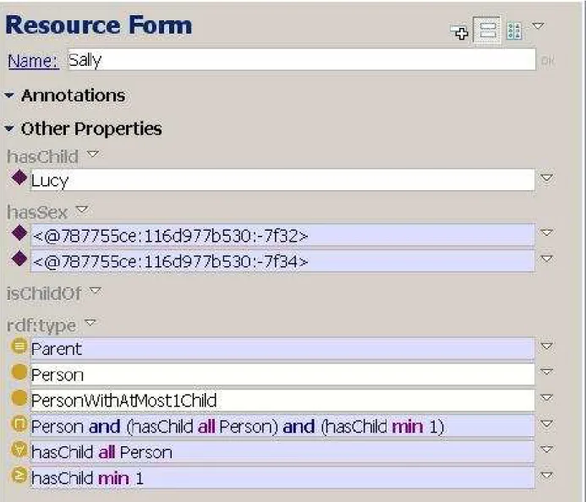
Task: Toggle the form layout view icon
Action: (x=487, y=30)
